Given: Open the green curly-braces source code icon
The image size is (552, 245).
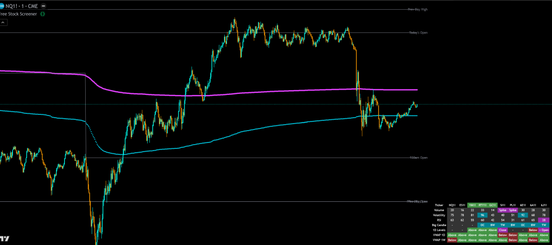Looking at the screenshot, I should tap(43, 13).
